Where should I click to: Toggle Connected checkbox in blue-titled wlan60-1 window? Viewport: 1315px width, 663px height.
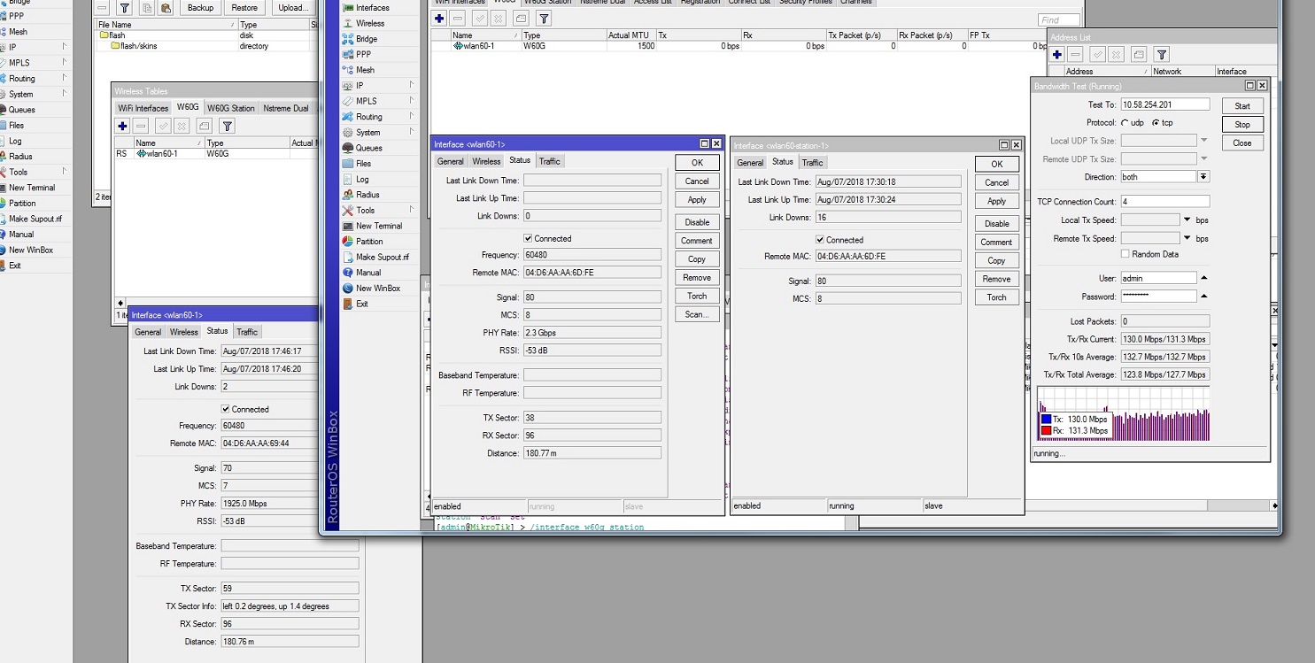(x=529, y=238)
